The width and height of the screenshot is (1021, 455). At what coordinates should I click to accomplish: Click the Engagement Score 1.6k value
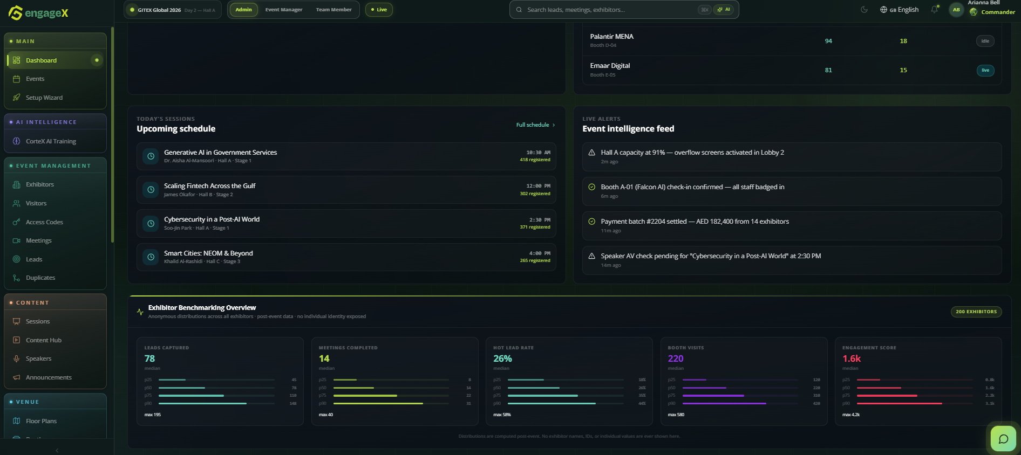(x=852, y=359)
